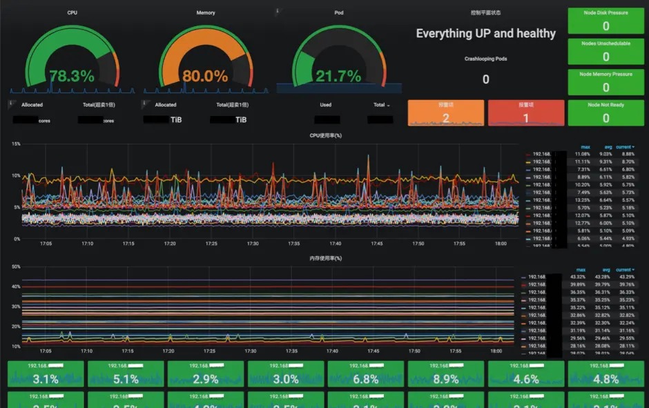Screen dimensions: 649x408
Task: Open the 内存使用率(%) graph title menu
Action: click(x=326, y=258)
